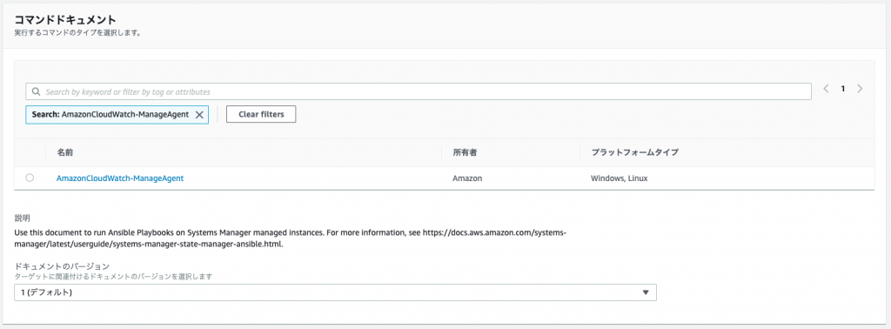Click the Windows, Linux platform cell
Screen dimensions: 891x329
point(620,178)
